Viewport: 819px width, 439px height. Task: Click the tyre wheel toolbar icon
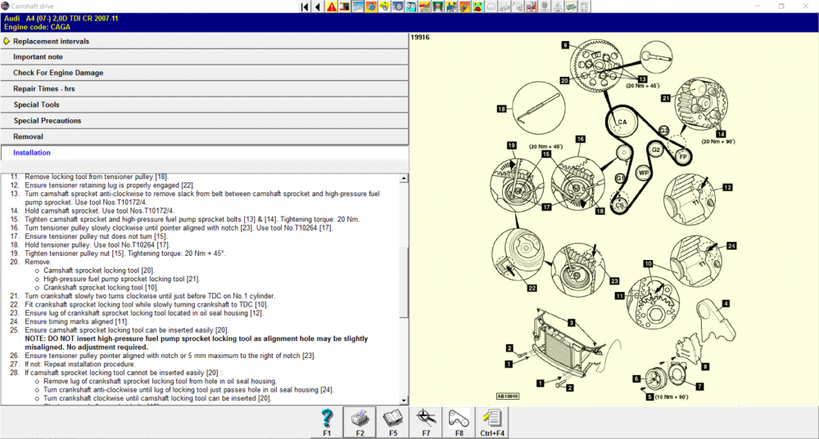click(x=398, y=7)
